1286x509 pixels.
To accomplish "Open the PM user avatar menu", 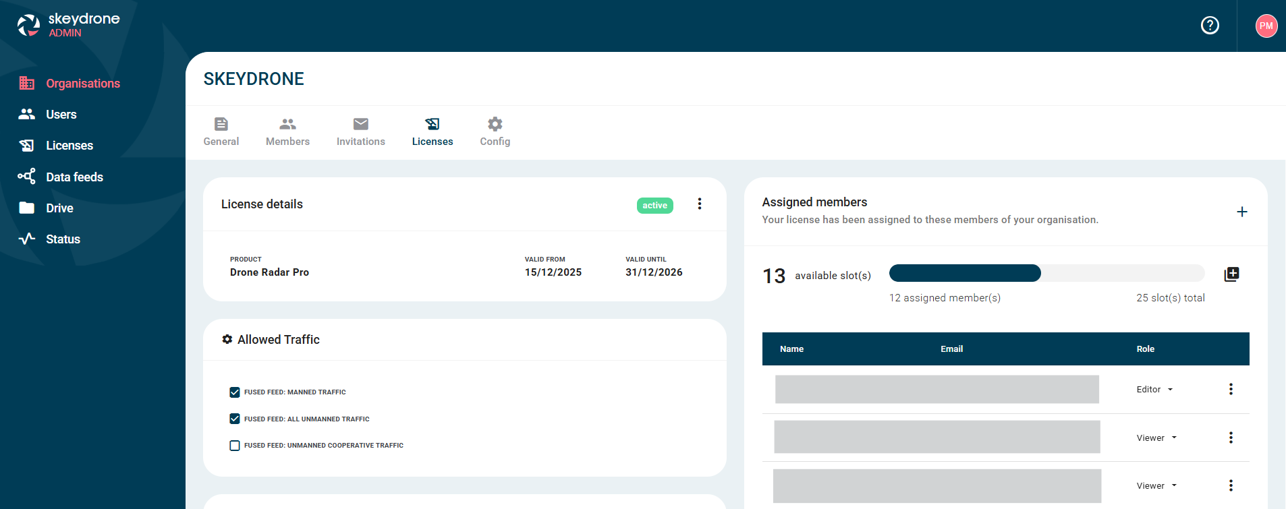I will pyautogui.click(x=1266, y=26).
